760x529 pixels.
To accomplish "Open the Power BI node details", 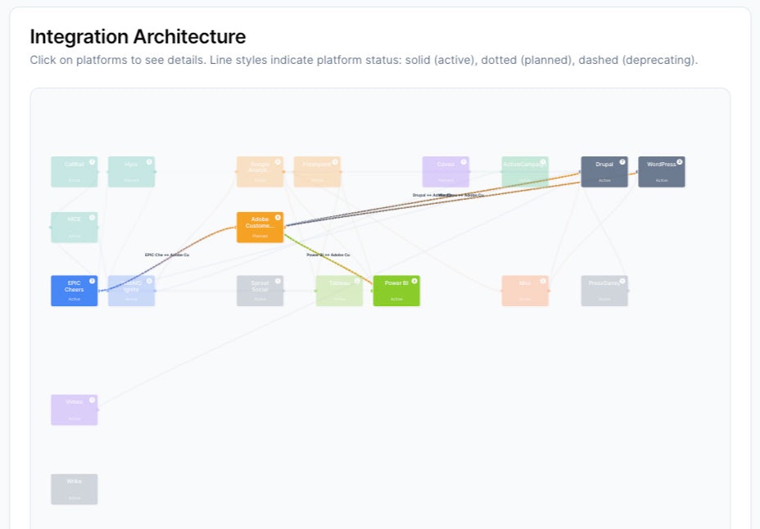I will 396,291.
